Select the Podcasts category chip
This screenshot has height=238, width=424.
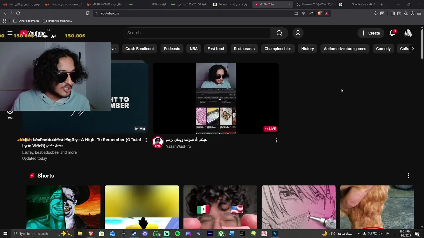pos(172,49)
